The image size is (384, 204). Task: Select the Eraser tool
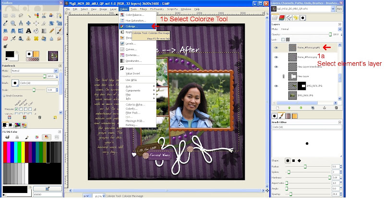click(x=5, y=39)
